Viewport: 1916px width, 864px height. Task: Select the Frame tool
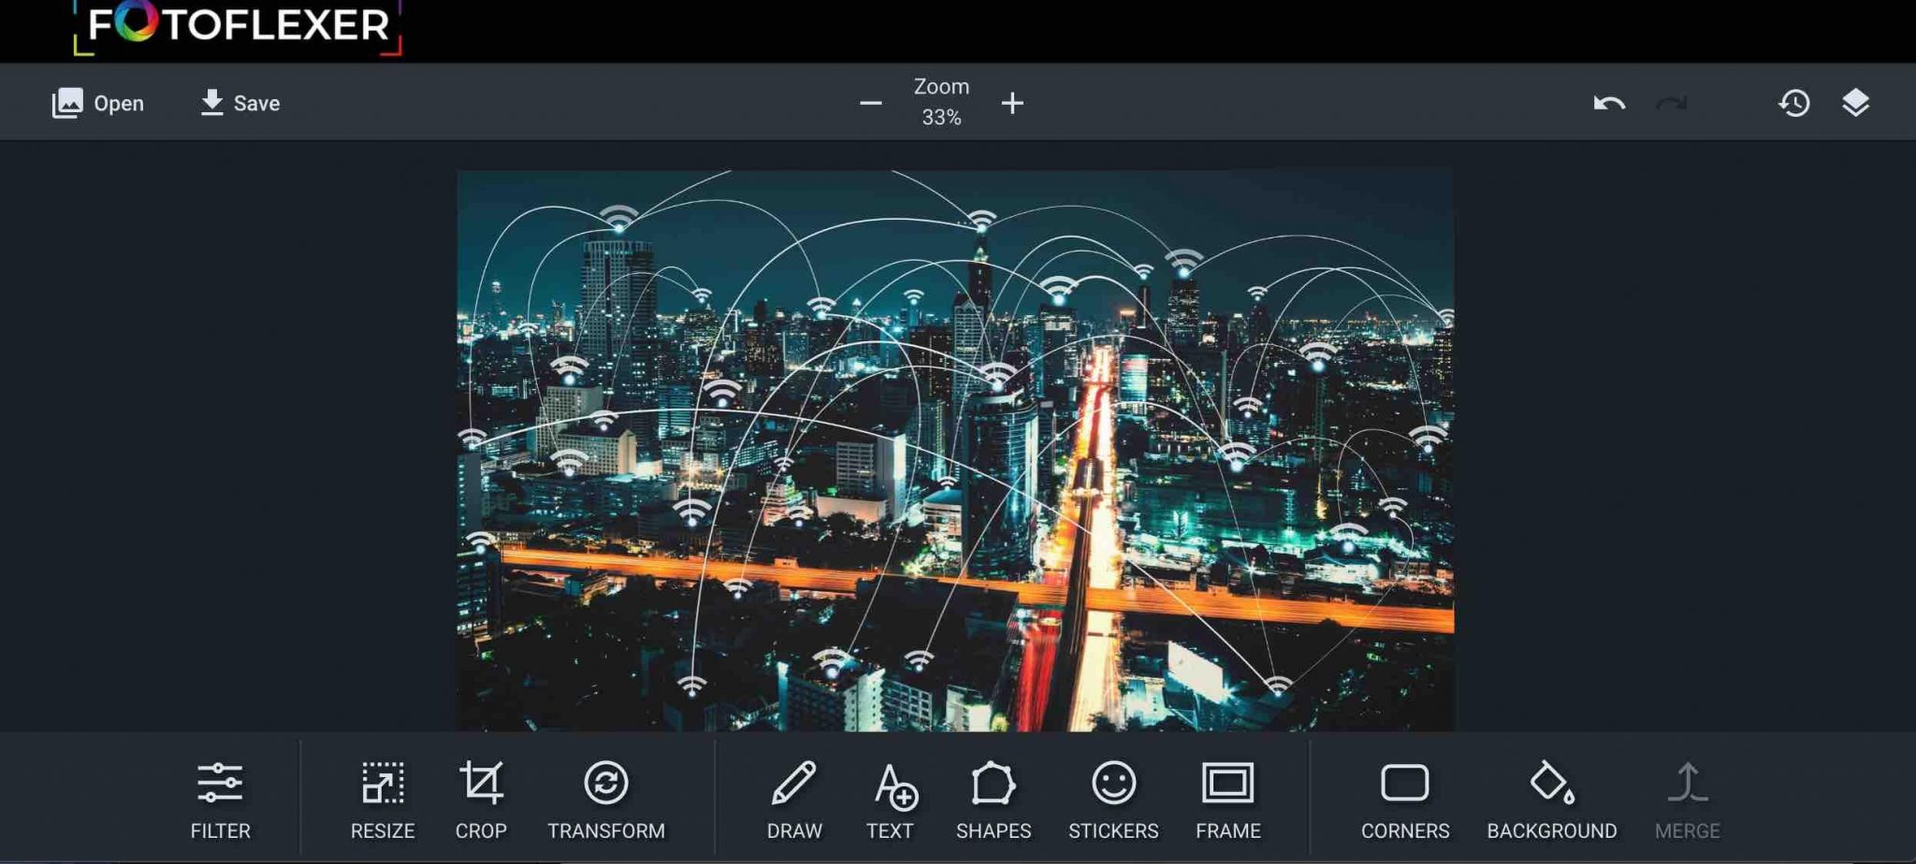point(1229,799)
